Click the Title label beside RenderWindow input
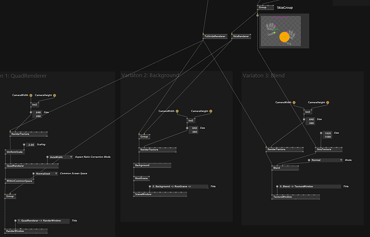Viewport: 370px width, 237px height. pyautogui.click(x=74, y=221)
